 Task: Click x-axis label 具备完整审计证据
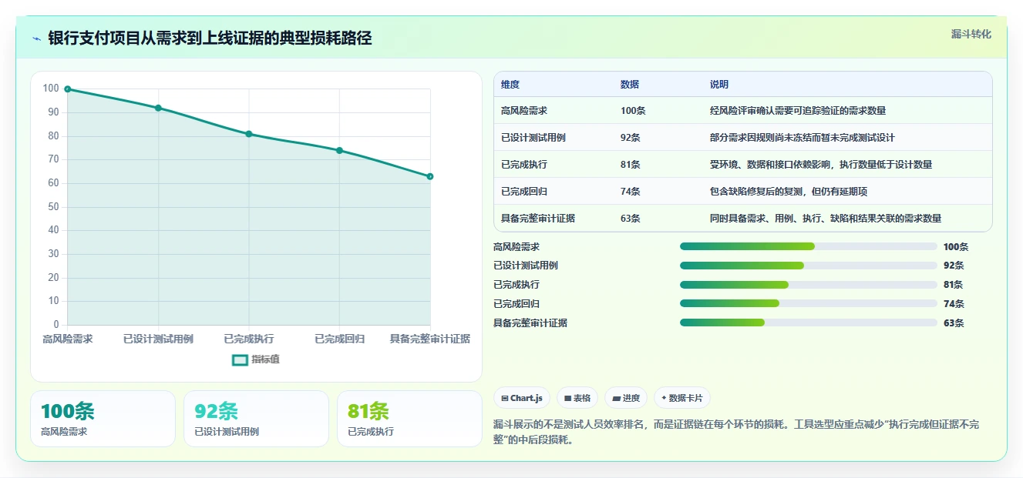(430, 339)
